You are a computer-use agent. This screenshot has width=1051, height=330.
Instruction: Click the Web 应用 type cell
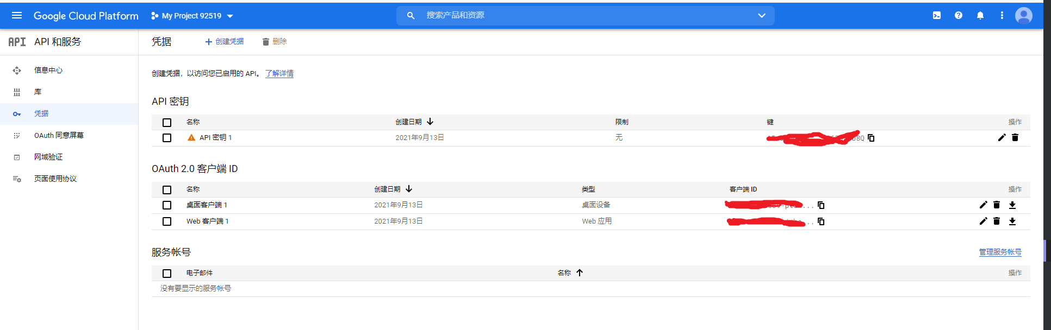click(x=597, y=221)
